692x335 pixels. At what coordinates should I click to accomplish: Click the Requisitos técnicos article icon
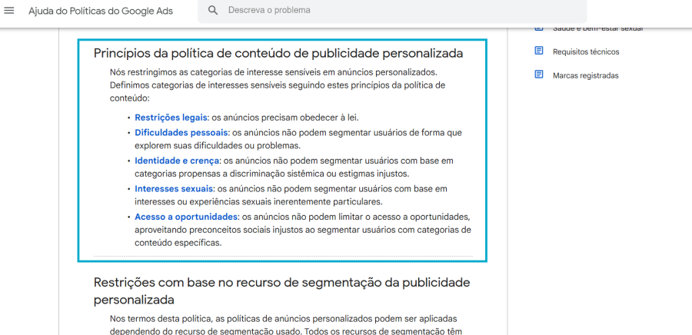539,51
